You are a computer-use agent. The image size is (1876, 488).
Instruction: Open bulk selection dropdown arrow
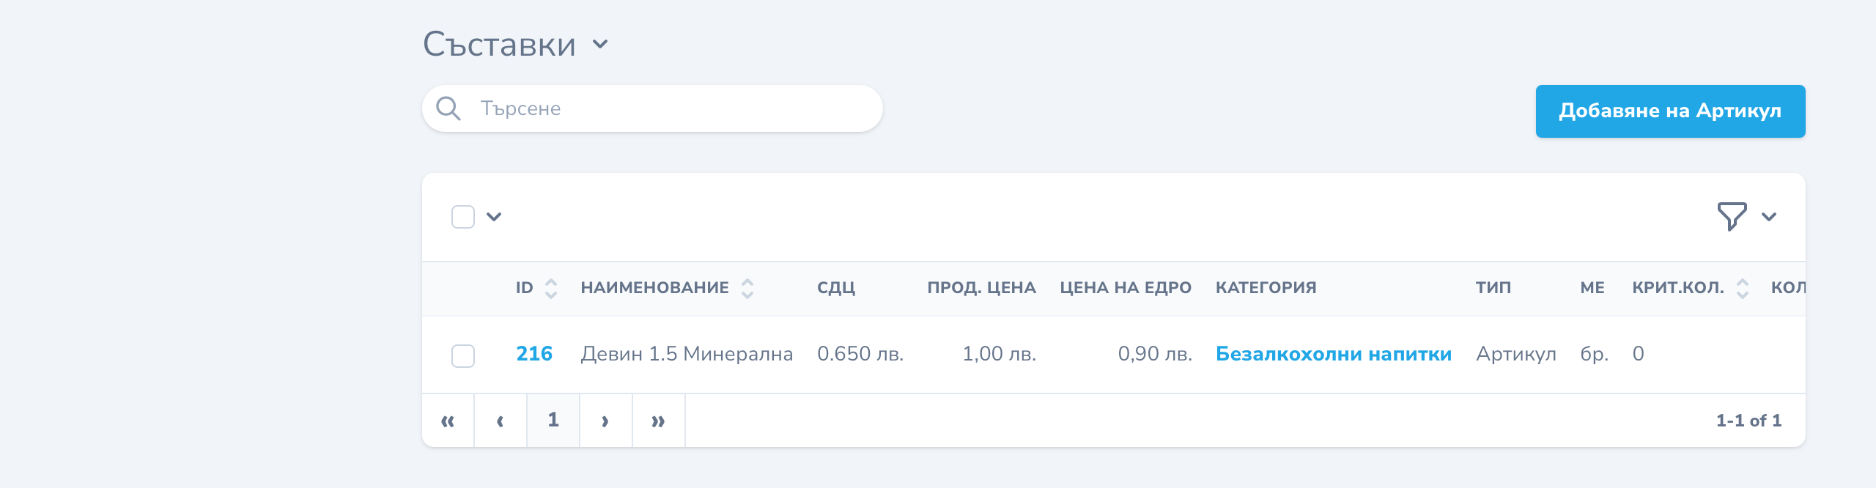pyautogui.click(x=494, y=217)
